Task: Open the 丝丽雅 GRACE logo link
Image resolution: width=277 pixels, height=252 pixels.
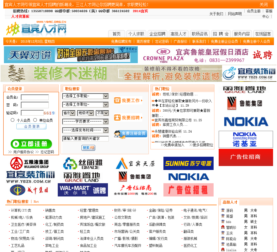Action: click(83, 163)
